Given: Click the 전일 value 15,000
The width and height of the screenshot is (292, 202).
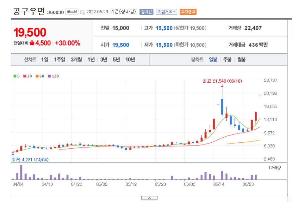Looking at the screenshot, I should (x=121, y=28).
